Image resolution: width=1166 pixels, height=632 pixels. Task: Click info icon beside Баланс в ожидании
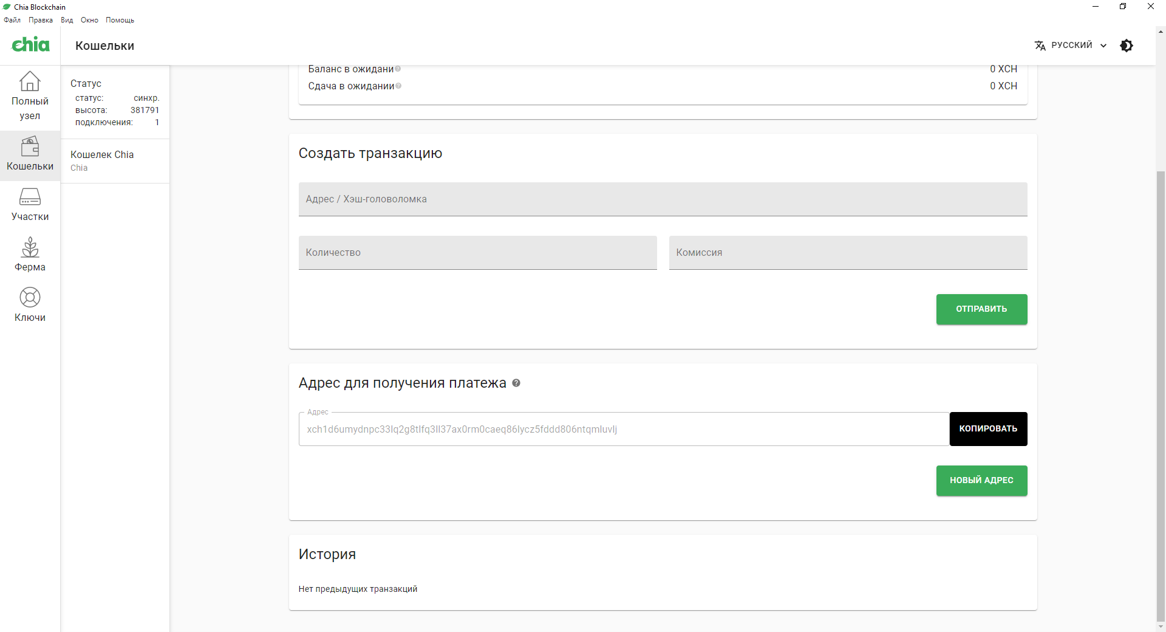pos(398,69)
